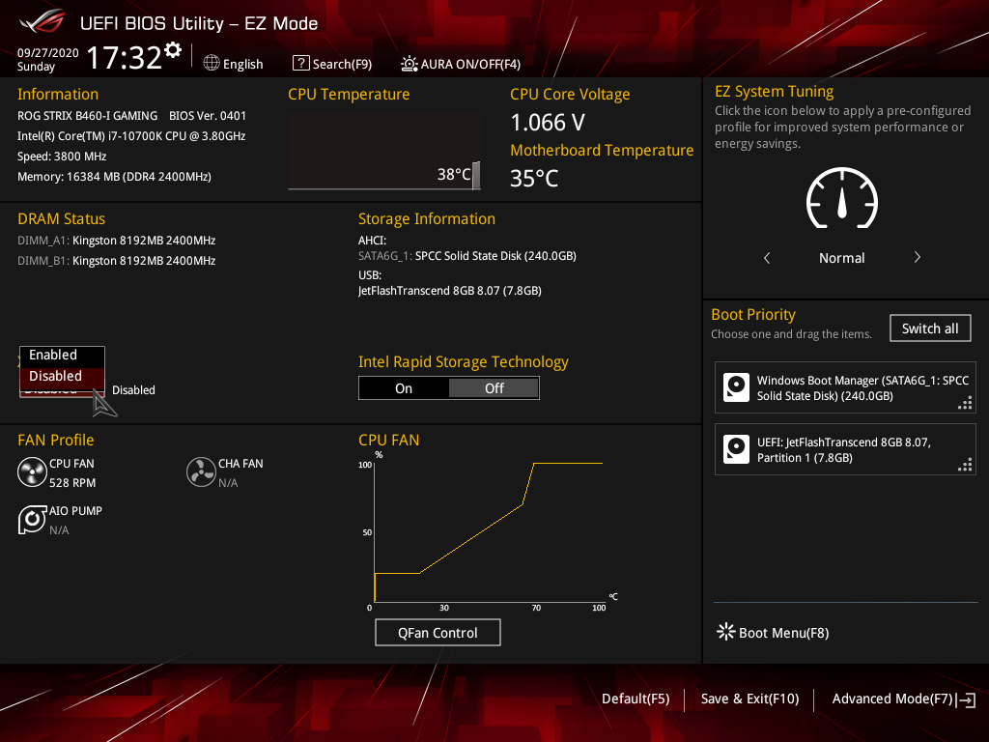Click the ROG STRIX B460-I GAMING text
The width and height of the screenshot is (989, 742).
click(x=88, y=116)
